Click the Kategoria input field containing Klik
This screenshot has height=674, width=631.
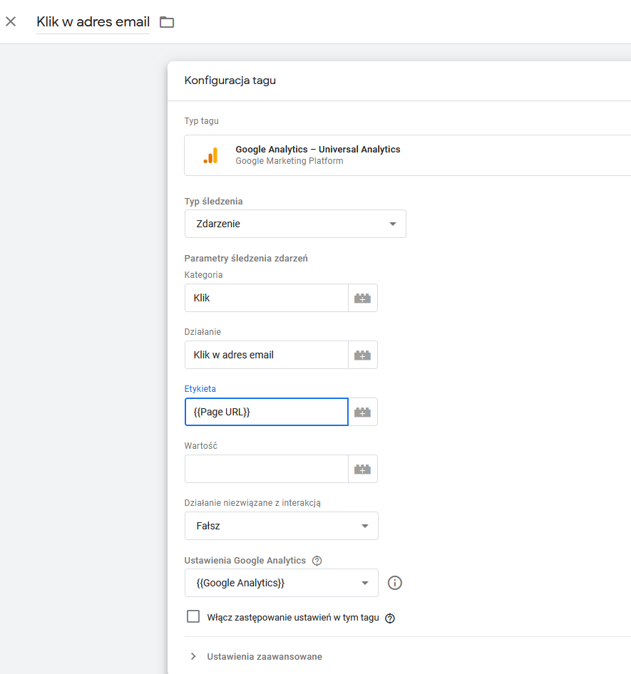pos(266,298)
